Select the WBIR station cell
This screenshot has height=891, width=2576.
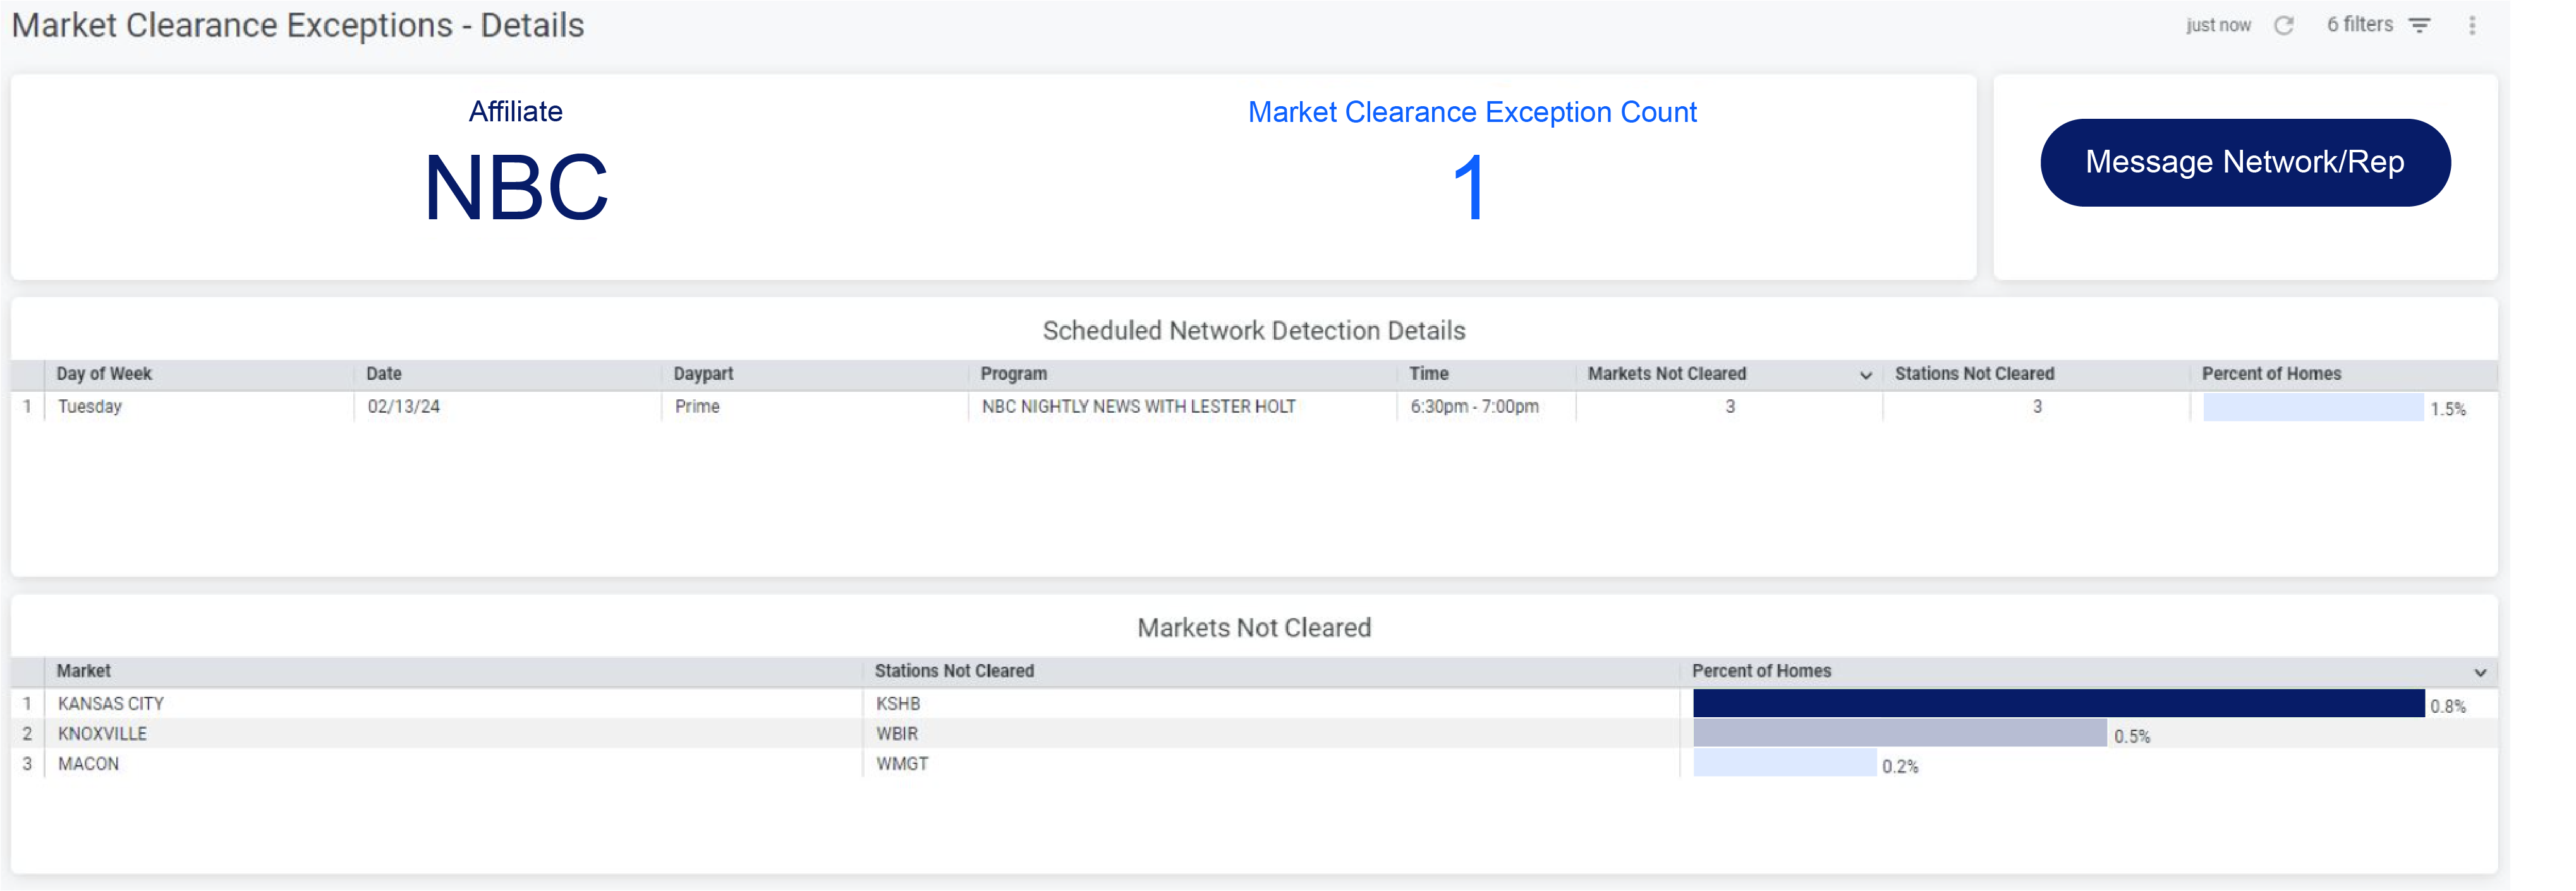[x=1271, y=733]
